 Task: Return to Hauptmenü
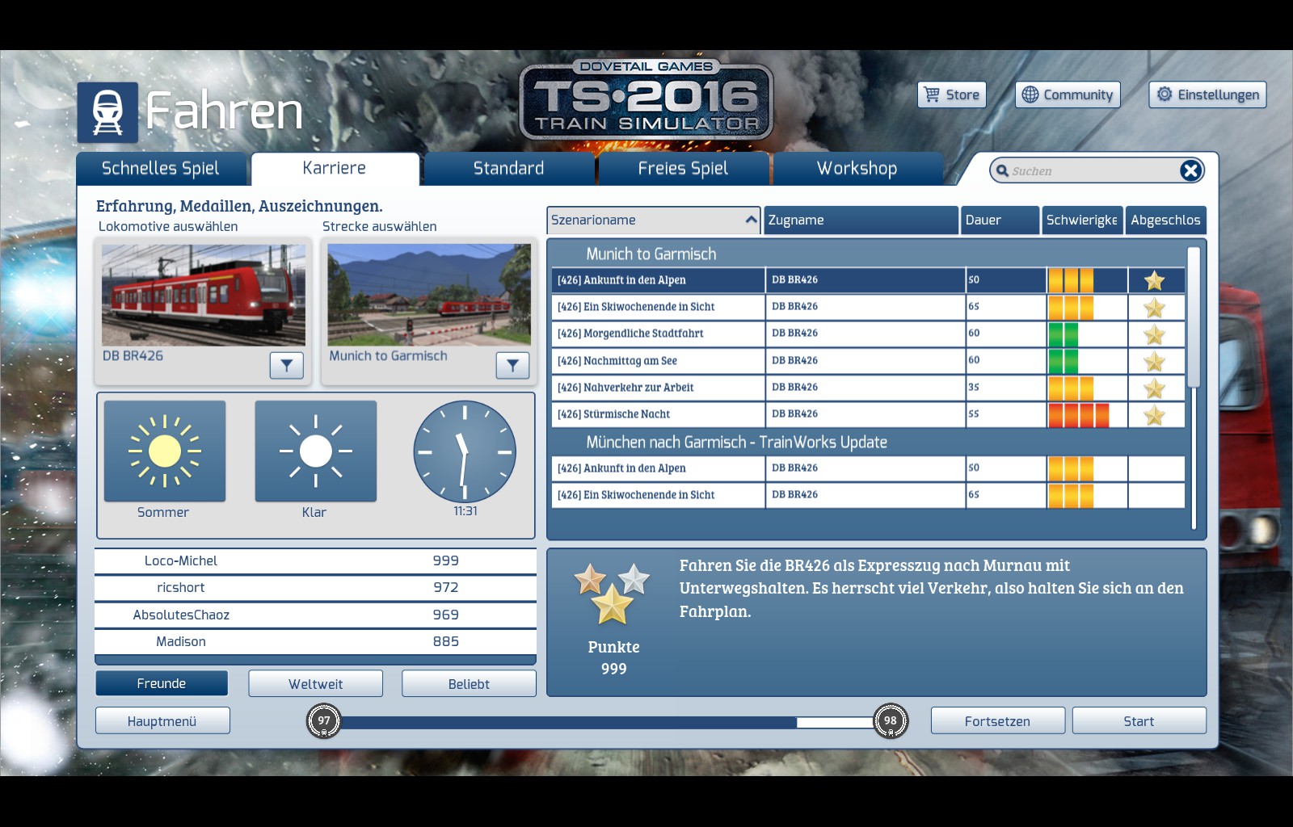(x=162, y=721)
